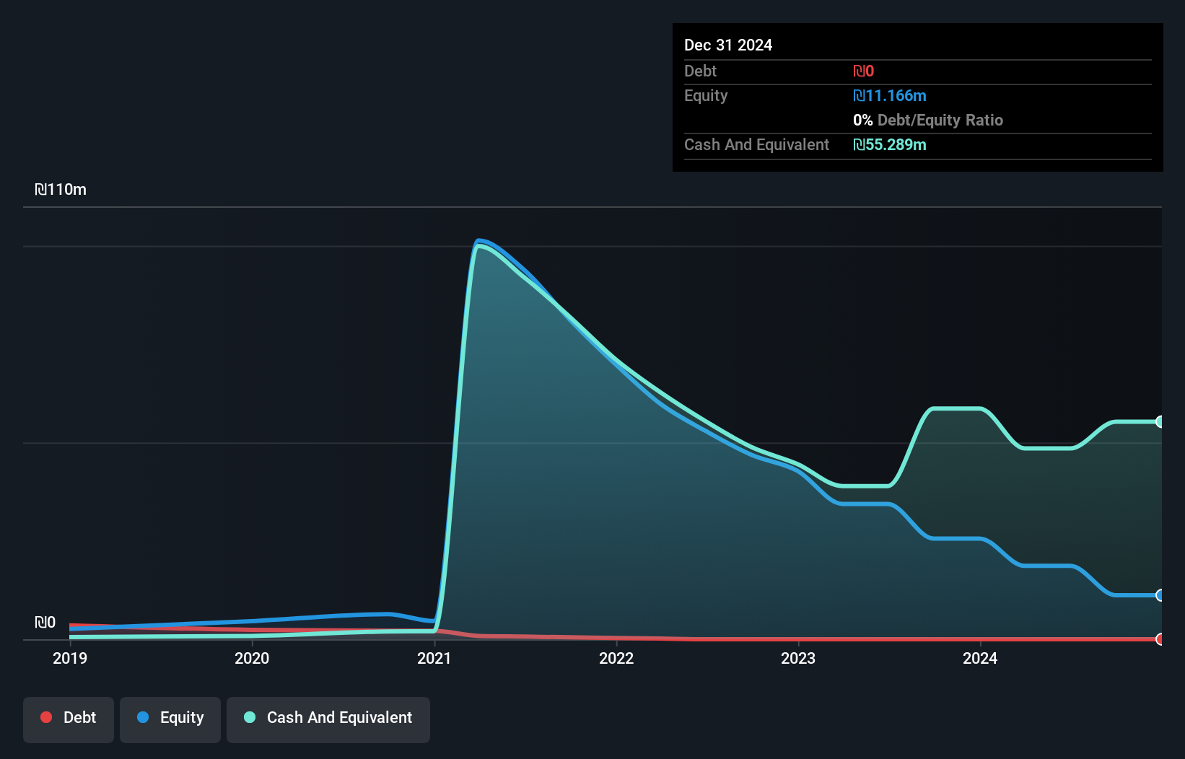1185x759 pixels.
Task: Click the 2022 x-axis label
Action: 616,658
